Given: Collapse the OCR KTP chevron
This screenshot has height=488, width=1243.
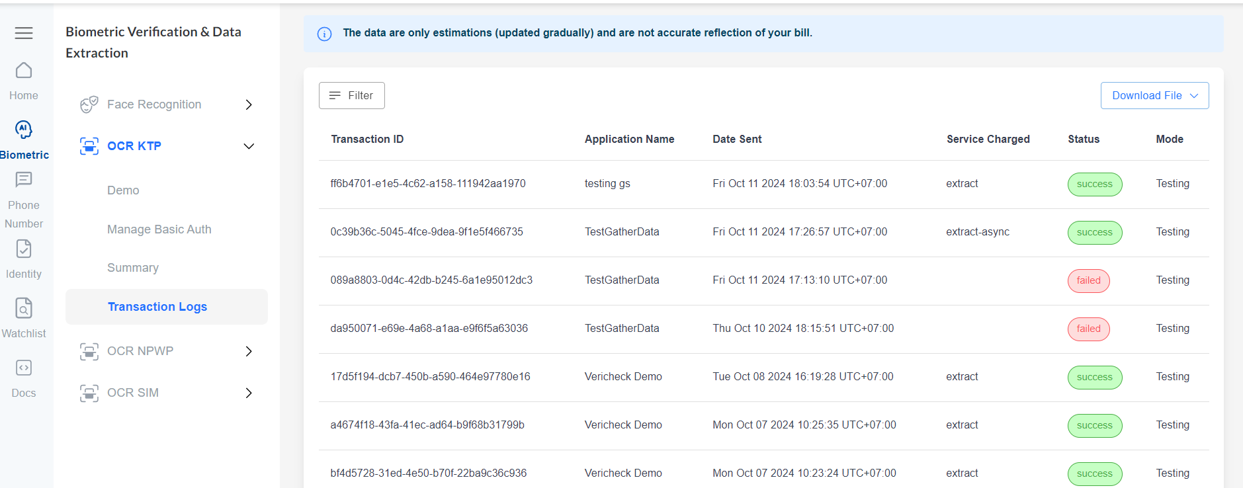Looking at the screenshot, I should click(249, 146).
